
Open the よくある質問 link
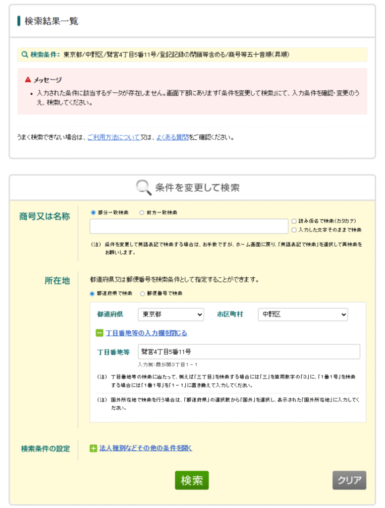tap(172, 137)
